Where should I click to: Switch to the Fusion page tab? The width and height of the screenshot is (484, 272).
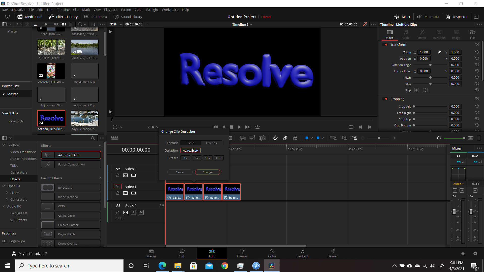coord(242,253)
